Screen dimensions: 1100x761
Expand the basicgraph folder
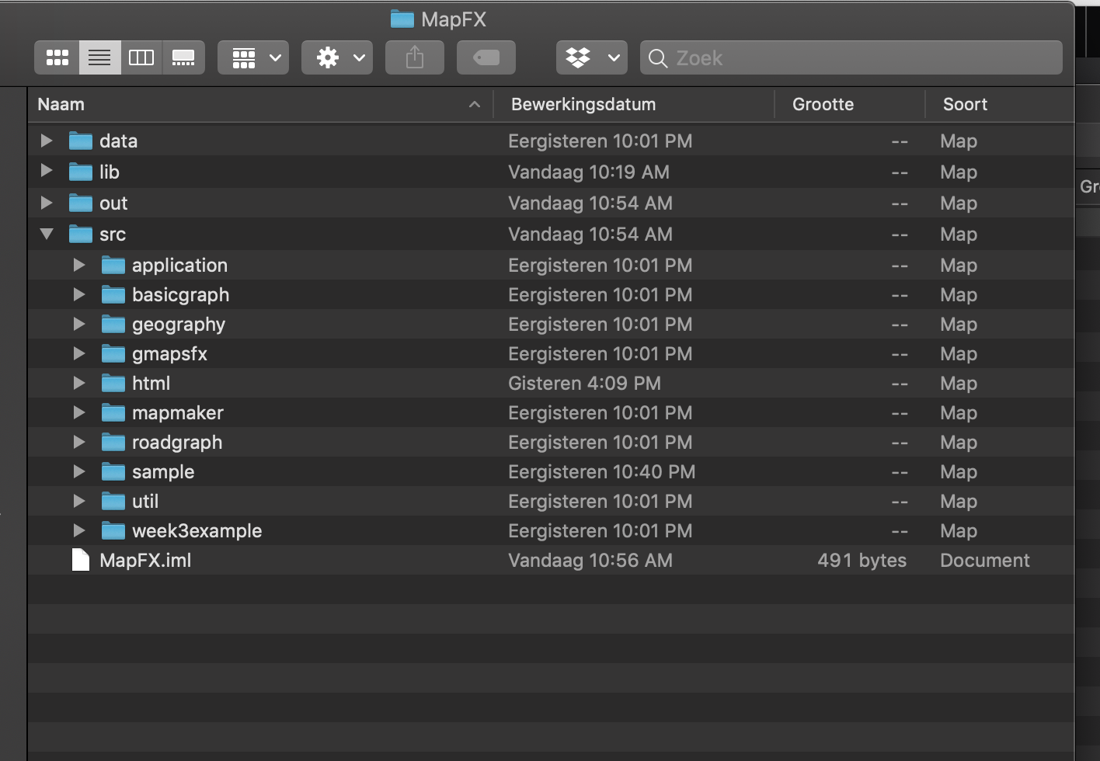[79, 294]
